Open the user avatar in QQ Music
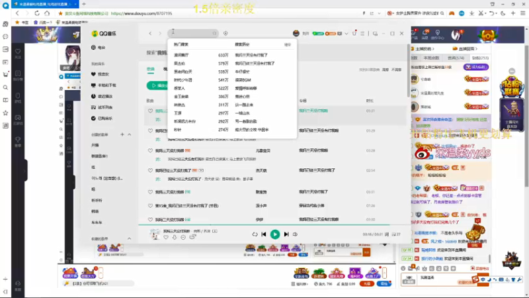Screen dimensions: 529x298 coord(296,33)
